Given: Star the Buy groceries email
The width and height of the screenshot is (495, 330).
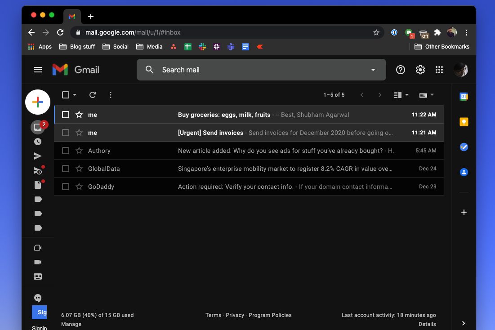Looking at the screenshot, I should (79, 115).
